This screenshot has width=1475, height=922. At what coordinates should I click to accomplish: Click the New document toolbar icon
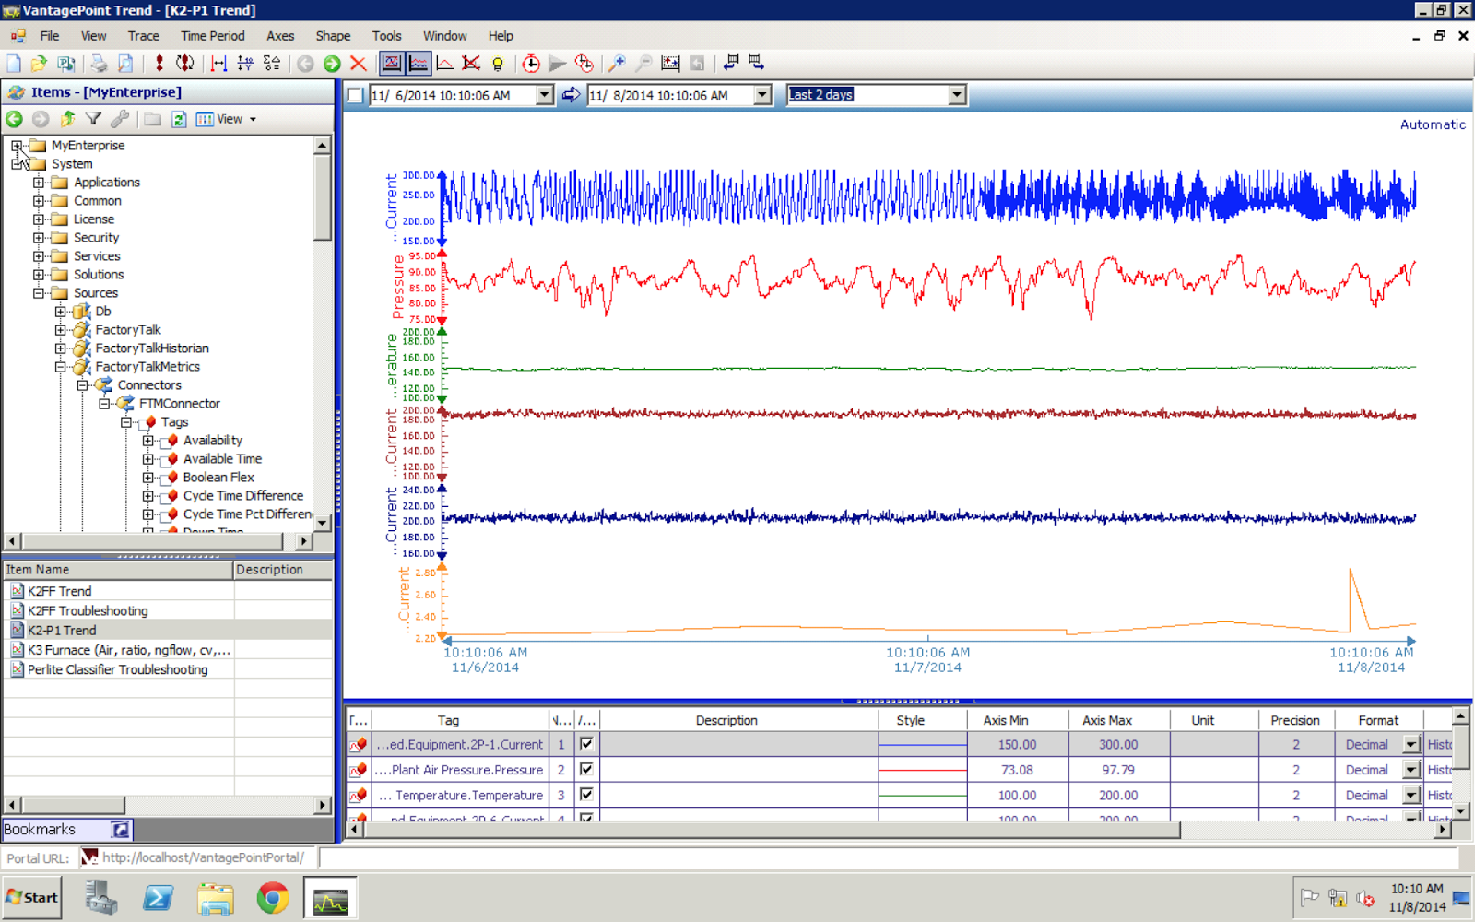(14, 64)
